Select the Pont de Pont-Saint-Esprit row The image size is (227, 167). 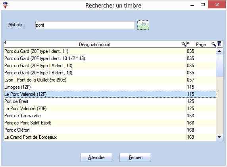[110, 123]
